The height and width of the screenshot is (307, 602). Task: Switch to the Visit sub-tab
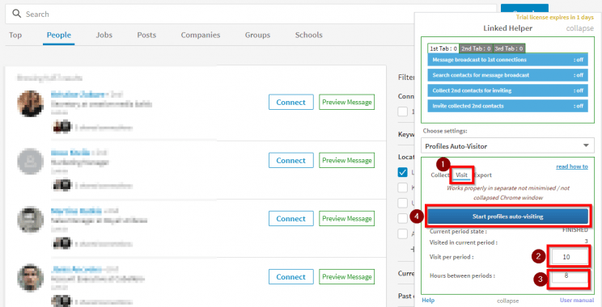point(461,175)
